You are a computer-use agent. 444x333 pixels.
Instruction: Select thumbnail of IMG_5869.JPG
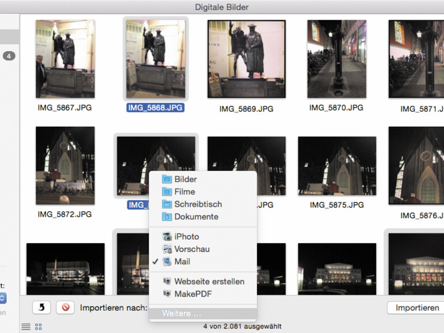pyautogui.click(x=246, y=59)
